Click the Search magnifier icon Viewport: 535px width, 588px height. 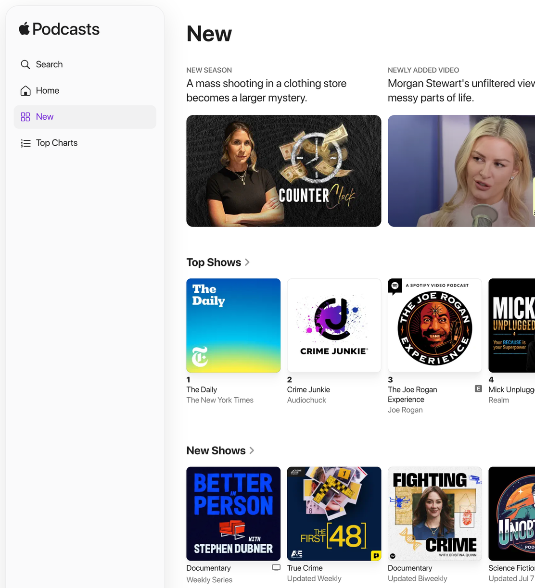[25, 64]
